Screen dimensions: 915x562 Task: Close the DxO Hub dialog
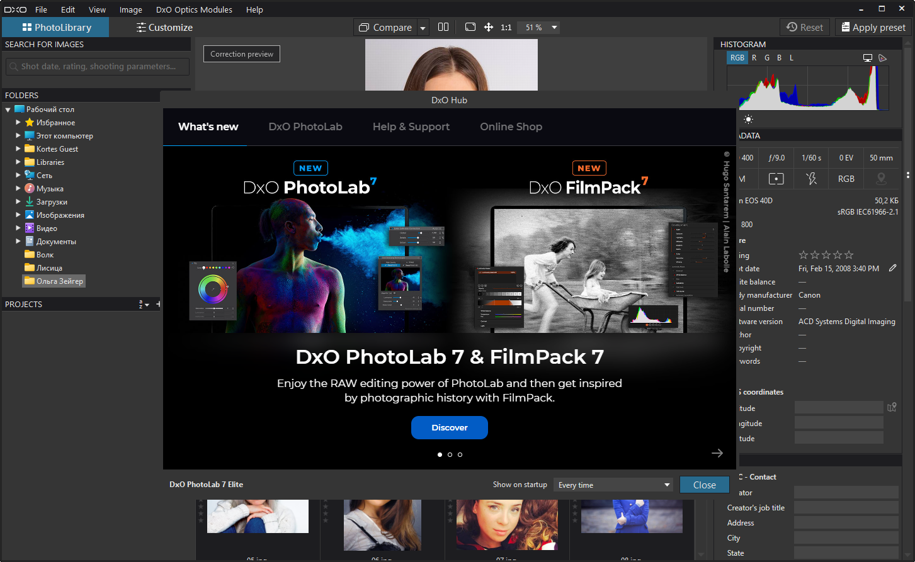point(705,485)
